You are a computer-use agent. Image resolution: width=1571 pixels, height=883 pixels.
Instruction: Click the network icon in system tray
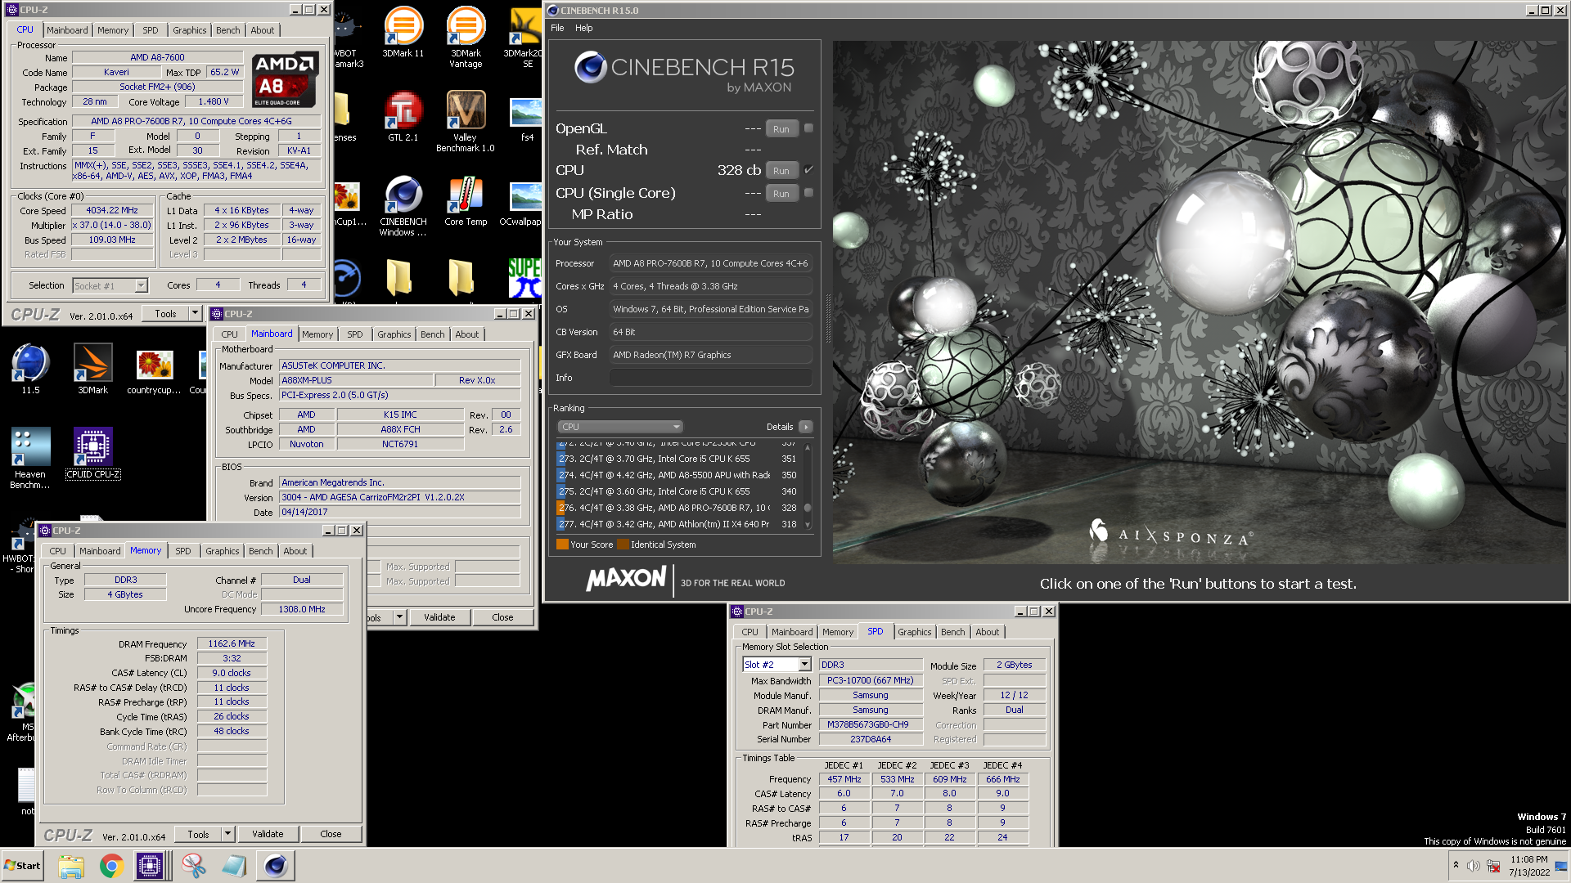coord(1493,866)
